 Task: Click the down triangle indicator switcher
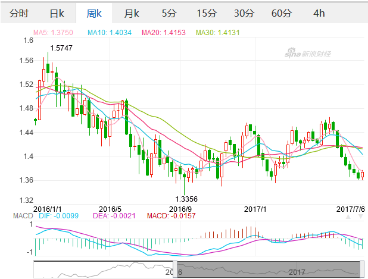pos(361,217)
